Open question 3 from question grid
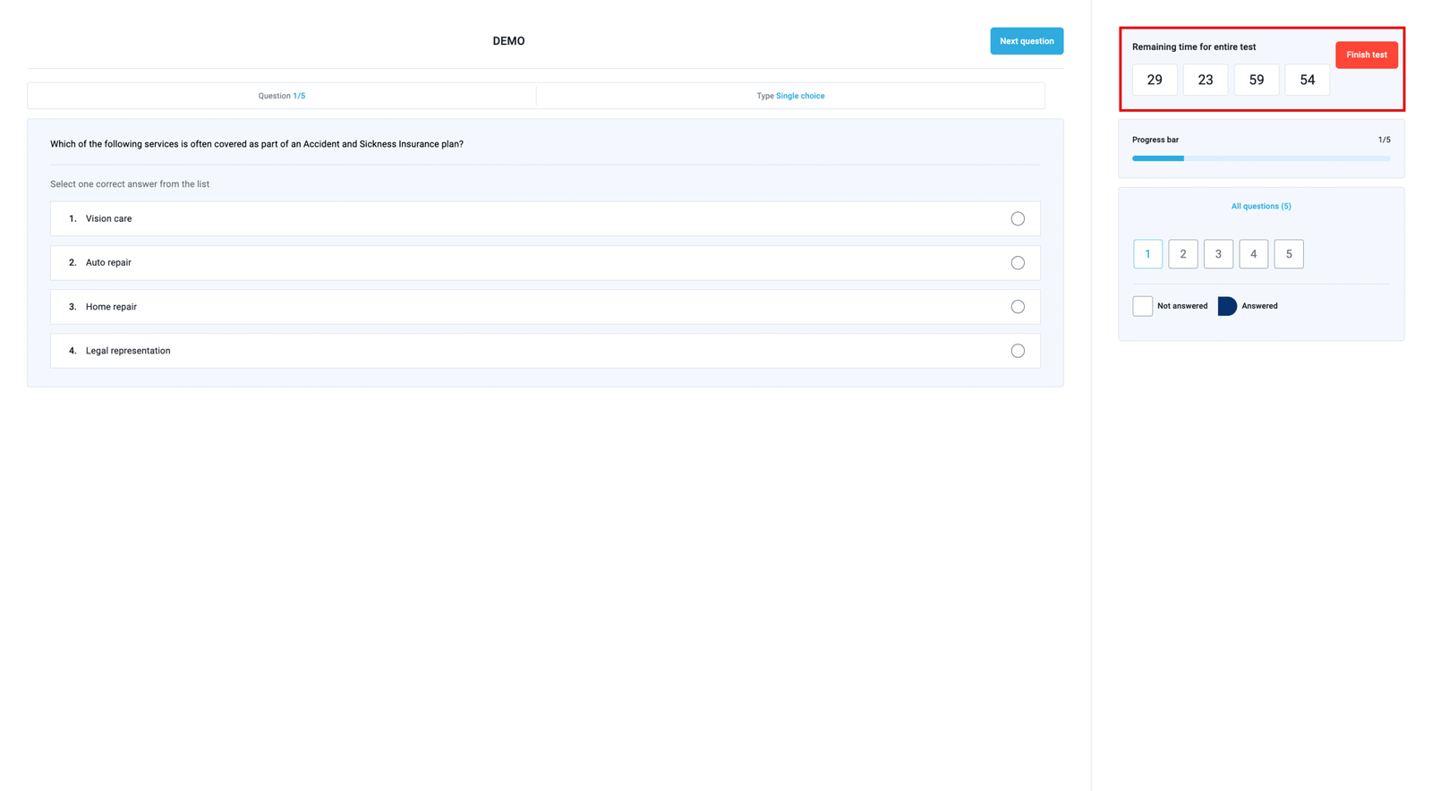The height and width of the screenshot is (791, 1432). click(1217, 254)
